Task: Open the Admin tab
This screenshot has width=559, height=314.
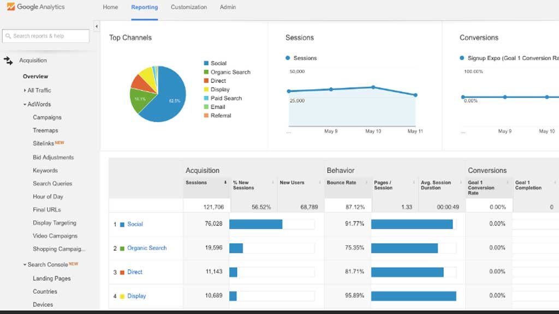Action: 228,7
